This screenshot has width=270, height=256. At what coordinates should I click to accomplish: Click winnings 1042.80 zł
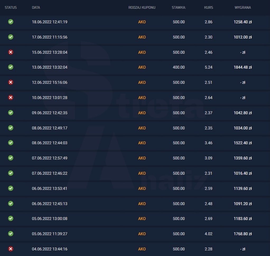(243, 113)
